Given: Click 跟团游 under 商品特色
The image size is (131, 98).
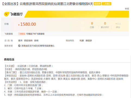Looking at the screenshot, I should pos(89,41).
